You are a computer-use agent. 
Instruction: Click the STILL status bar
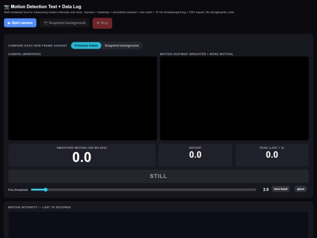[158, 176]
